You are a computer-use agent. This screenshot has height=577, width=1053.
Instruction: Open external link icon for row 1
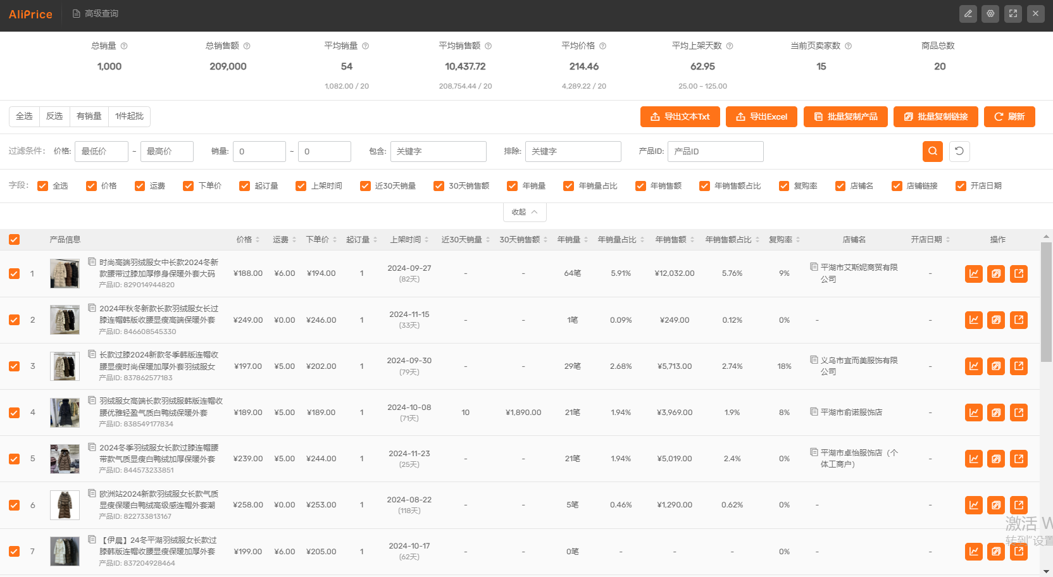click(1019, 274)
